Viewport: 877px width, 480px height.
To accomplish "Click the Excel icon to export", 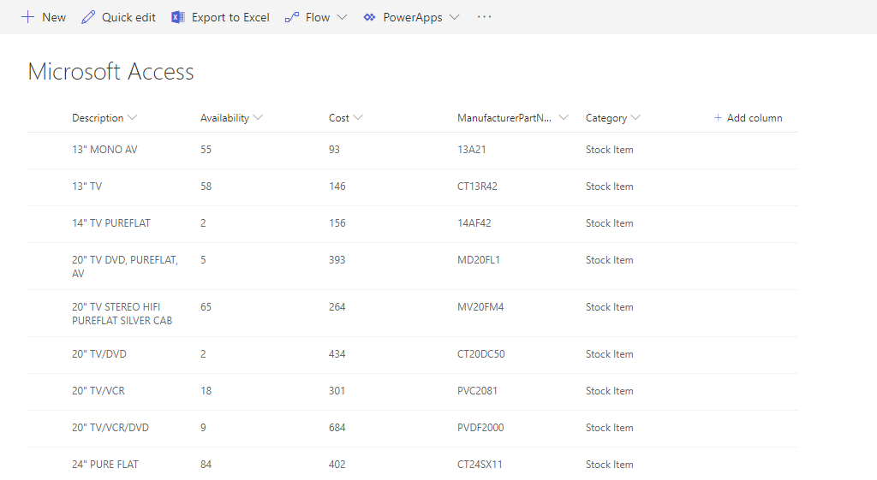I will point(178,17).
